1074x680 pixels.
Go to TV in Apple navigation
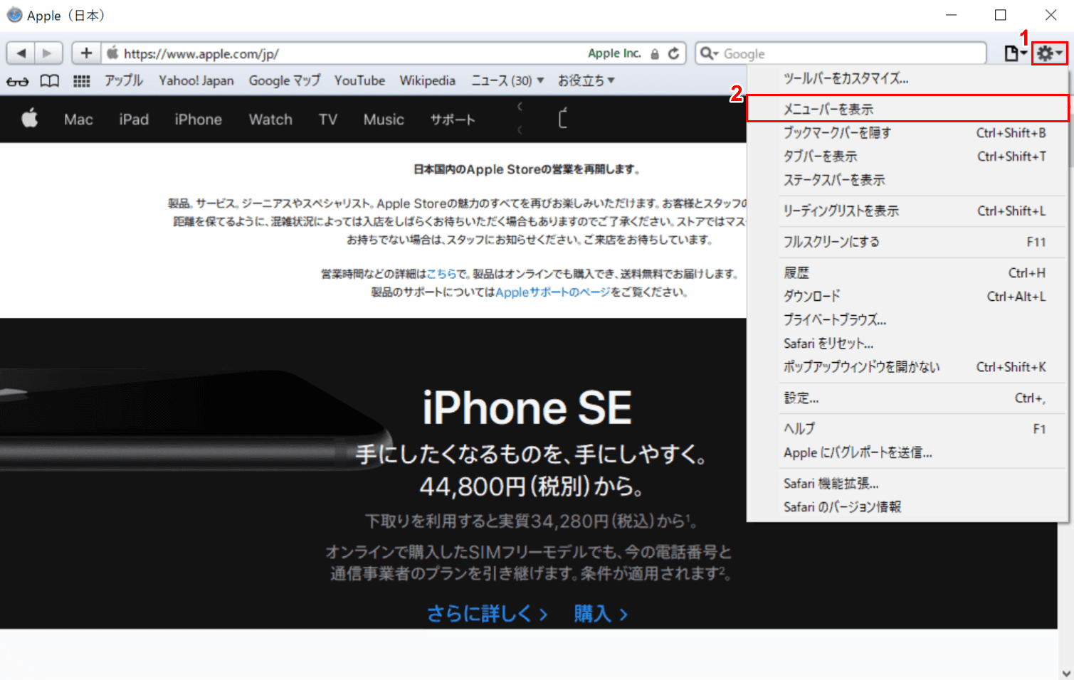pyautogui.click(x=328, y=119)
